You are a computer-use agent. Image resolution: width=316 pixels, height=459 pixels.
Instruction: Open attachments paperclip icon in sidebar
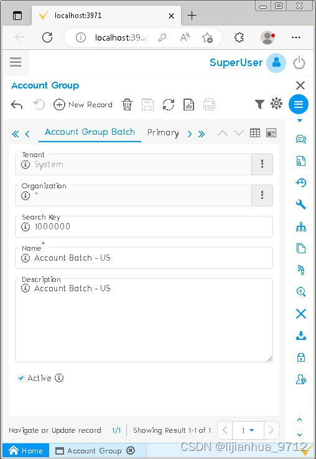click(301, 161)
